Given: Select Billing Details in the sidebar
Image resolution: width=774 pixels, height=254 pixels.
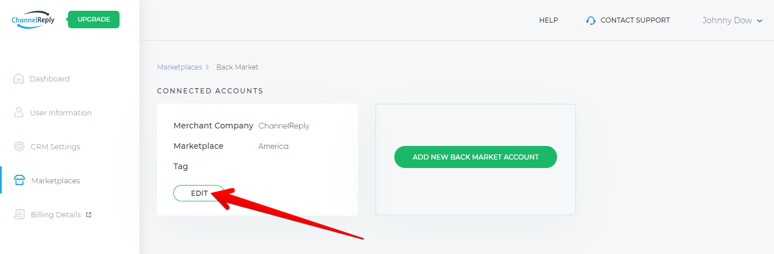Looking at the screenshot, I should click(56, 214).
